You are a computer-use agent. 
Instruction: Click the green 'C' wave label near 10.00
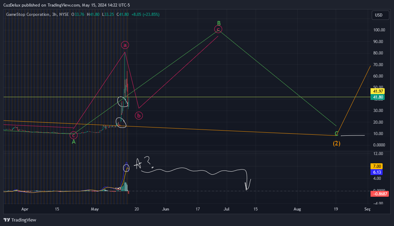pos(336,133)
